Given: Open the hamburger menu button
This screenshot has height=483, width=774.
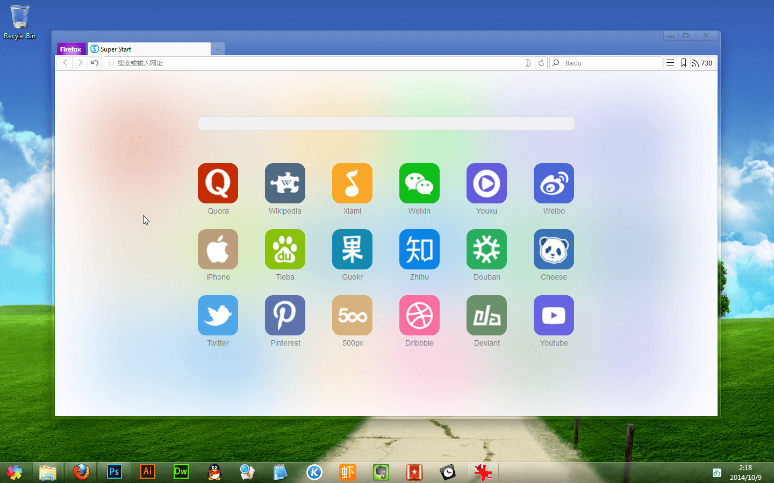Looking at the screenshot, I should [670, 63].
